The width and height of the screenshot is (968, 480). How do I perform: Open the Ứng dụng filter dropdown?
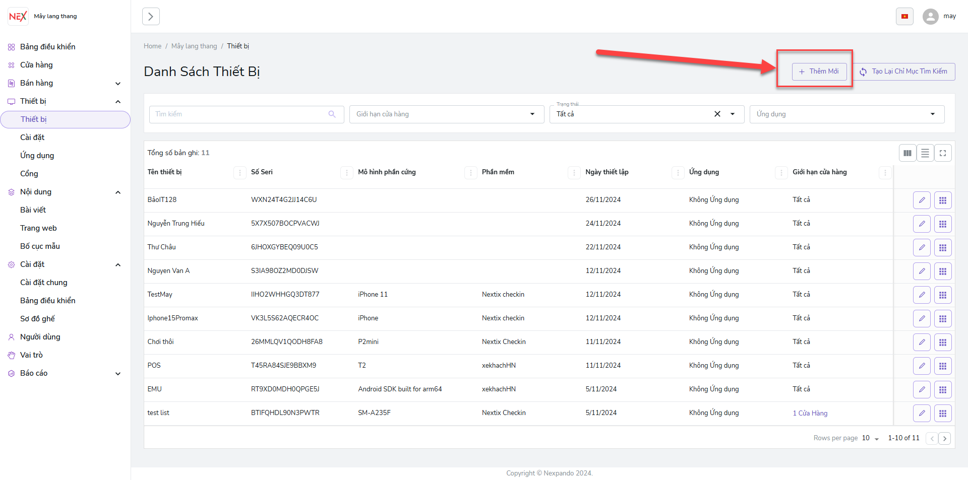tap(846, 114)
